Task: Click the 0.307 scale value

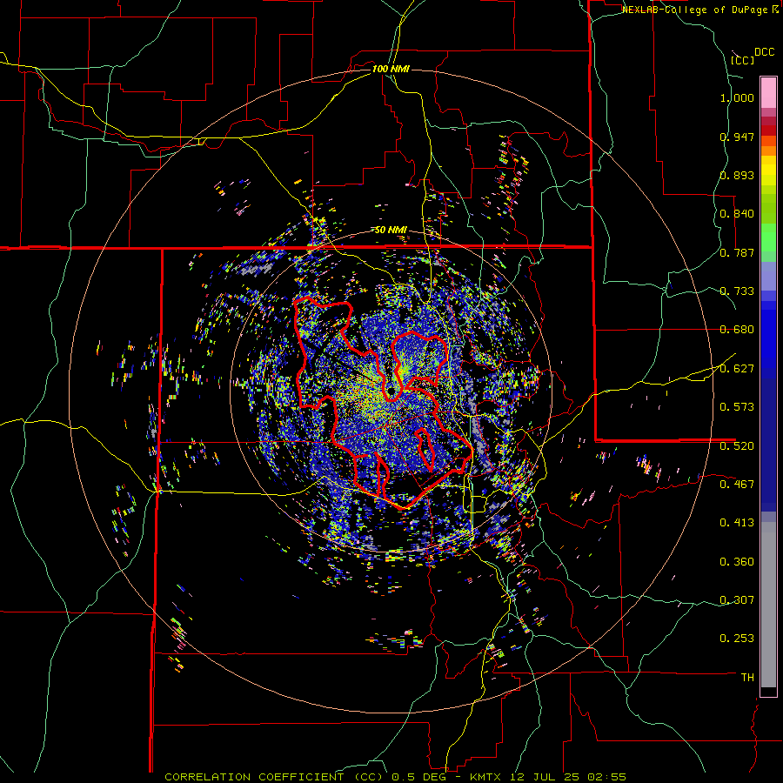Action: [x=737, y=600]
